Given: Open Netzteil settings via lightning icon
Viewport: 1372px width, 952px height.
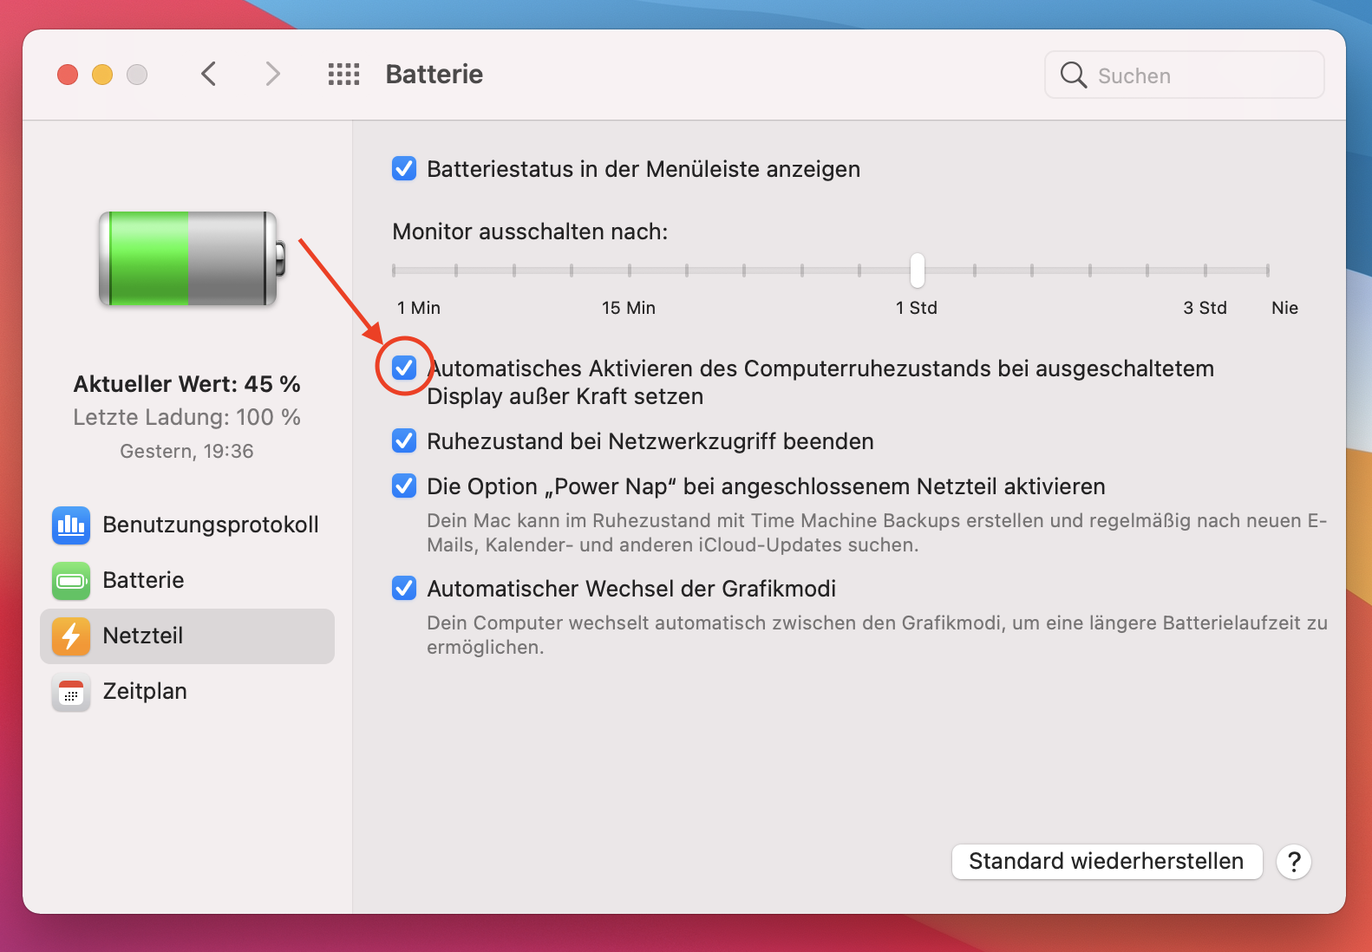Looking at the screenshot, I should pyautogui.click(x=70, y=636).
